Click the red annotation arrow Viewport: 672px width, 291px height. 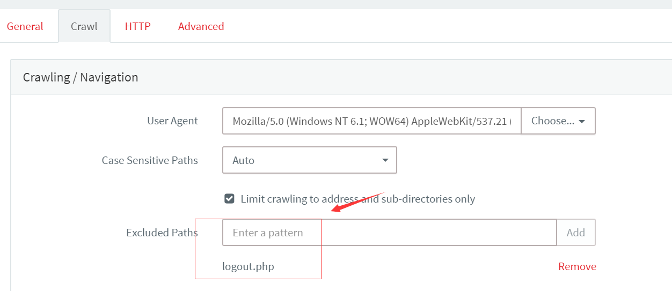[x=358, y=202]
